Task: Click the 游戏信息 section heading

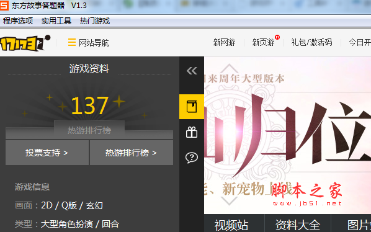Action: (32, 187)
